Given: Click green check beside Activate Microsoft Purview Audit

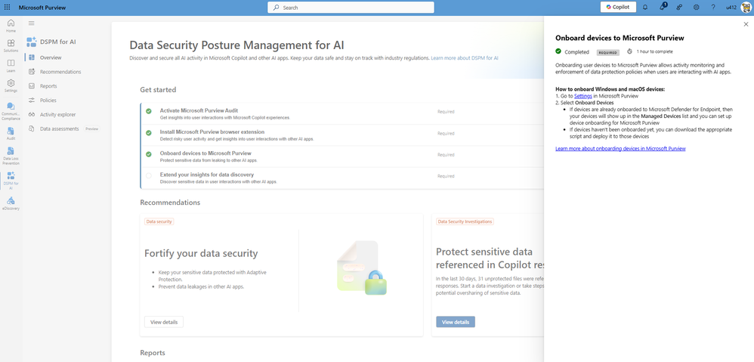Looking at the screenshot, I should (x=149, y=111).
